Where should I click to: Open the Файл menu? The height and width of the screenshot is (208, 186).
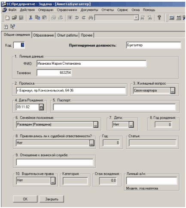pyautogui.click(x=12, y=10)
